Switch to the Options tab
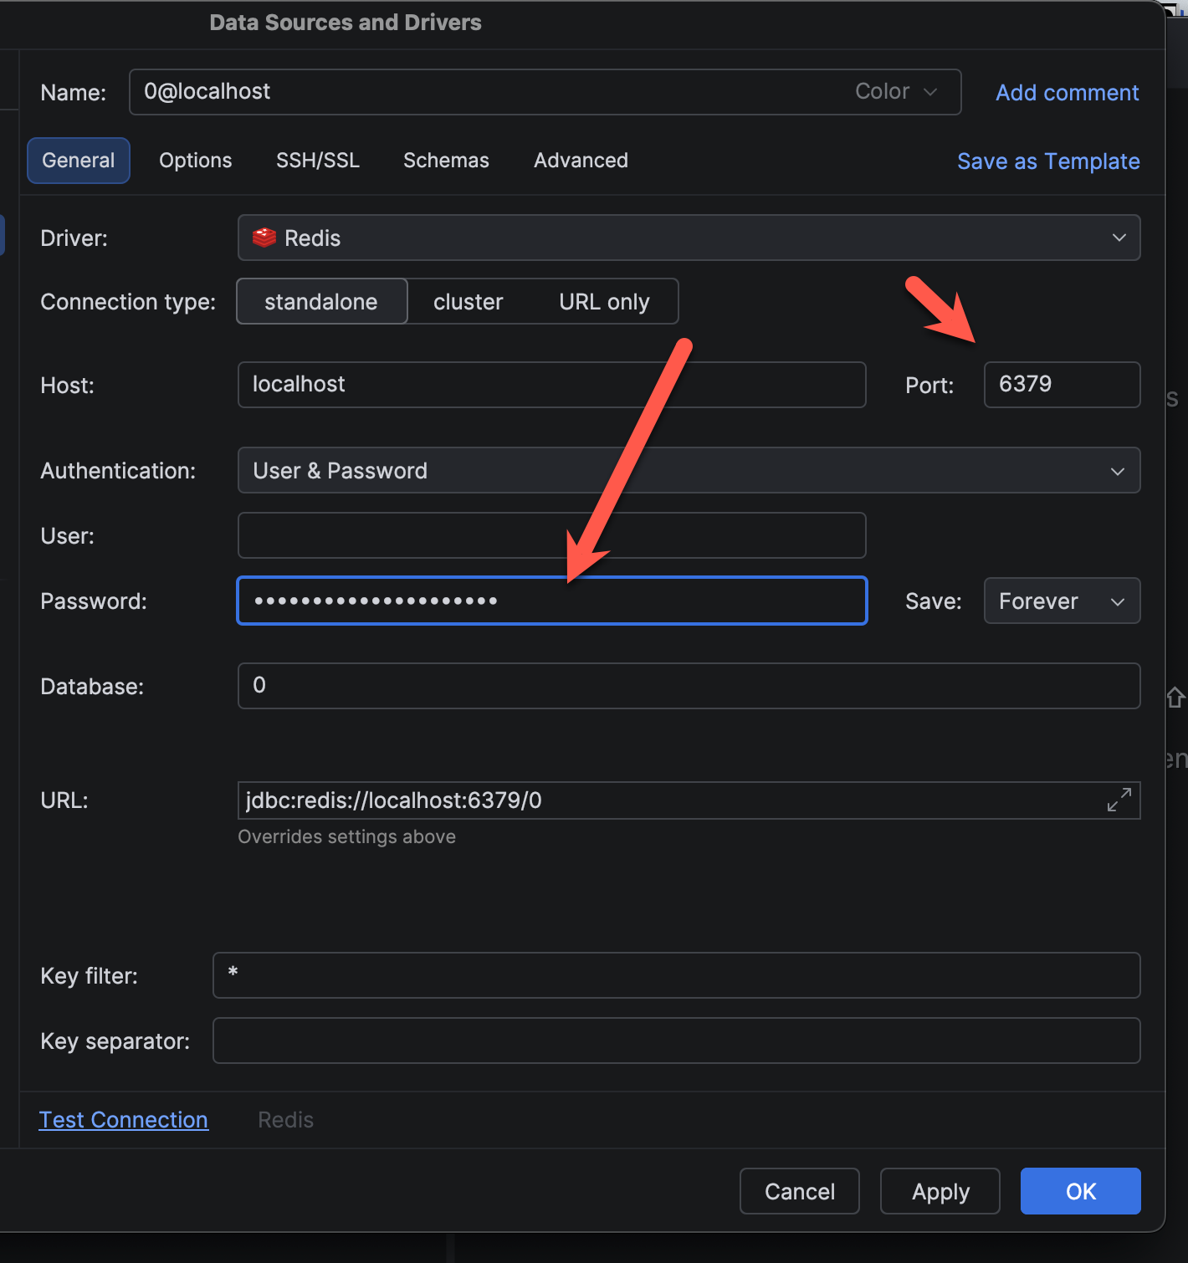This screenshot has width=1188, height=1263. 196,160
